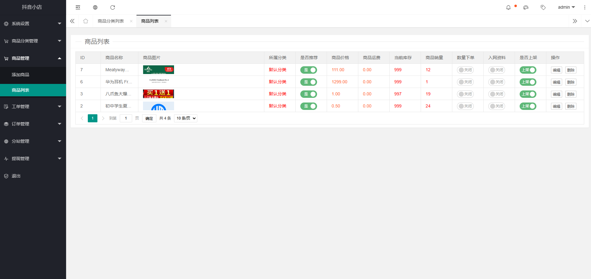Select 添加商品 in the sidebar
The height and width of the screenshot is (279, 591).
tap(20, 75)
